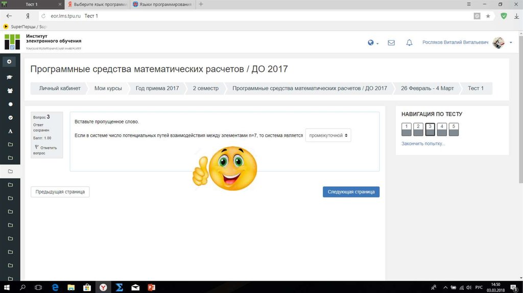
Task: Launch Microsoft Edge from taskbar
Action: (x=55, y=287)
